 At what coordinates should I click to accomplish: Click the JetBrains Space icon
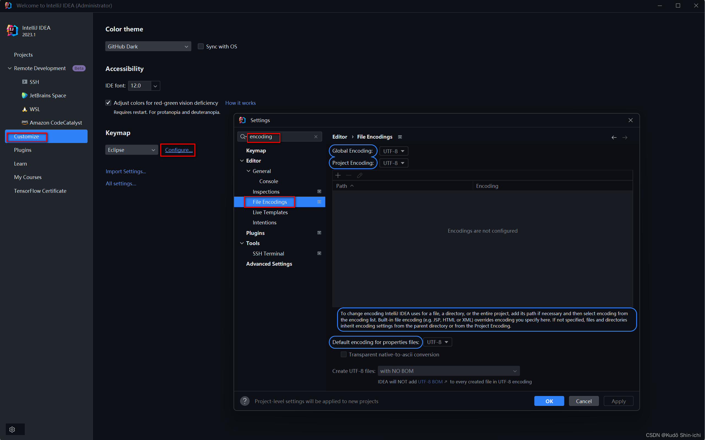pos(25,95)
